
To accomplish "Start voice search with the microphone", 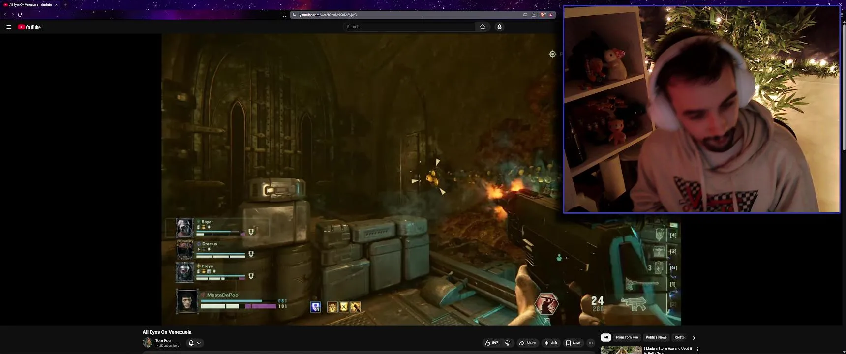I will click(x=499, y=27).
